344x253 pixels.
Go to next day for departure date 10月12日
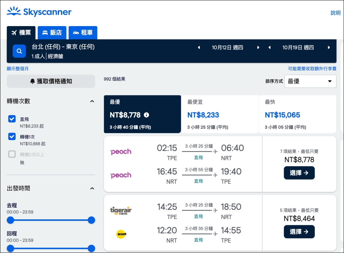258,47
